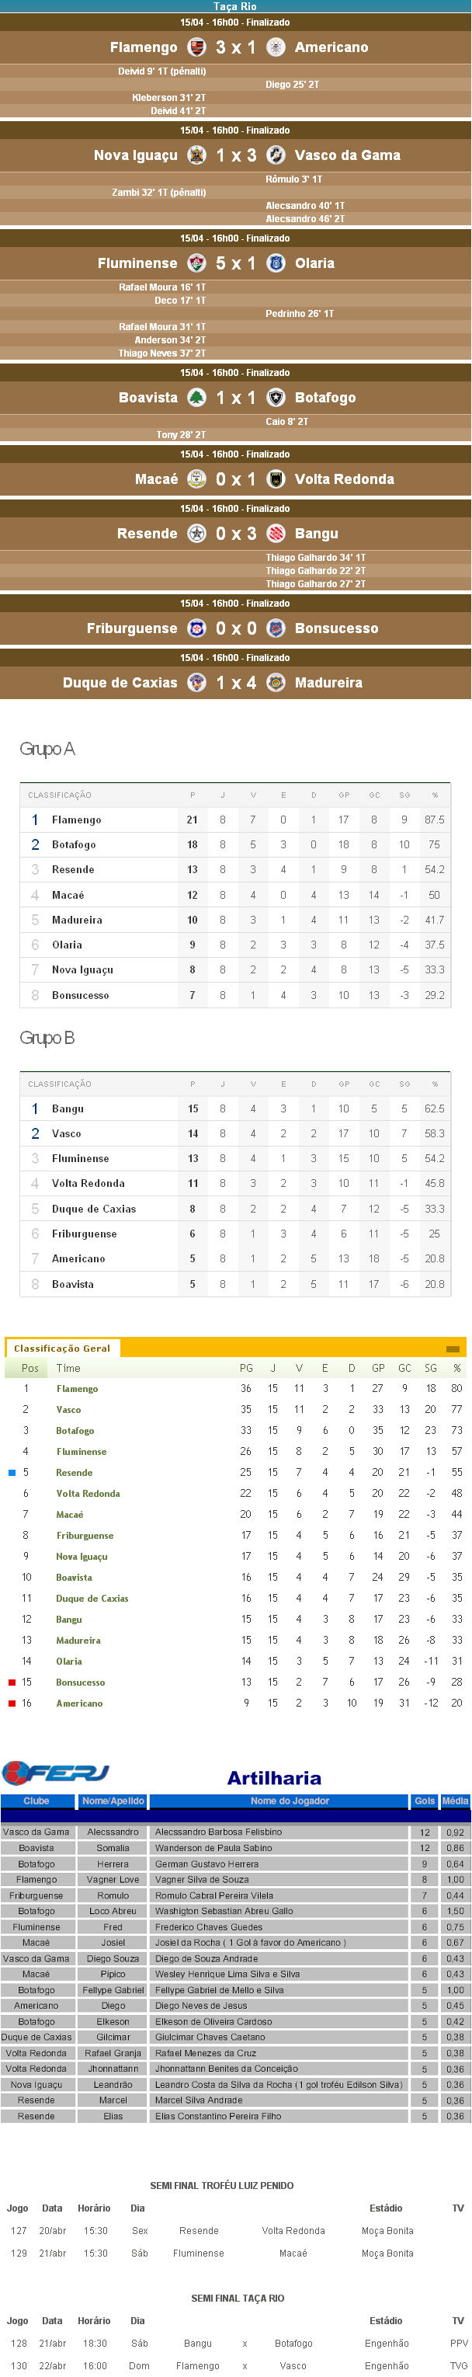This screenshot has height=2377, width=472.
Task: Click the Botafogo crest in the match header
Action: point(276,398)
